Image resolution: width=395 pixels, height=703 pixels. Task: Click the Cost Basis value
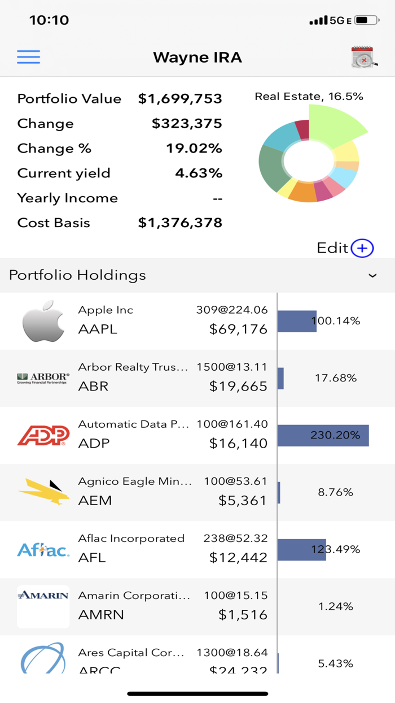click(x=178, y=223)
